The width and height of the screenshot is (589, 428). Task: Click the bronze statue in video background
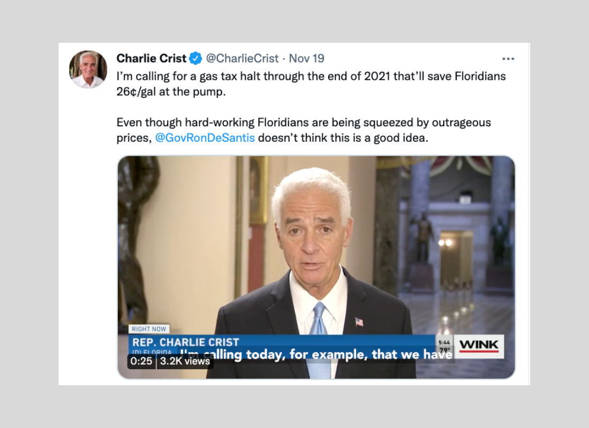click(136, 240)
